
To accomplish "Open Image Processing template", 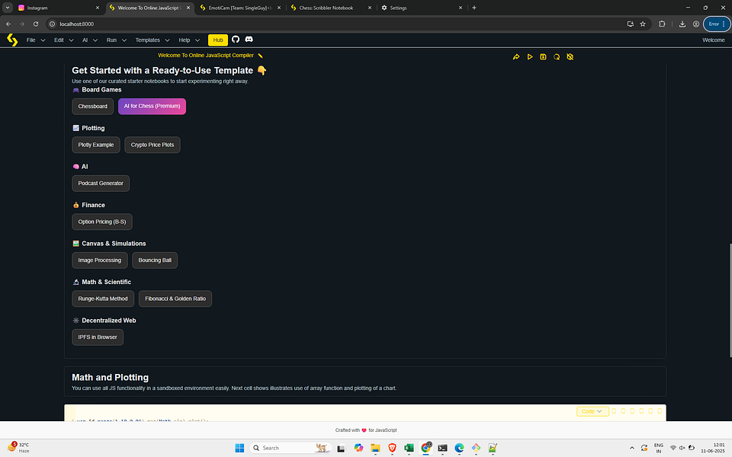I will [x=99, y=260].
